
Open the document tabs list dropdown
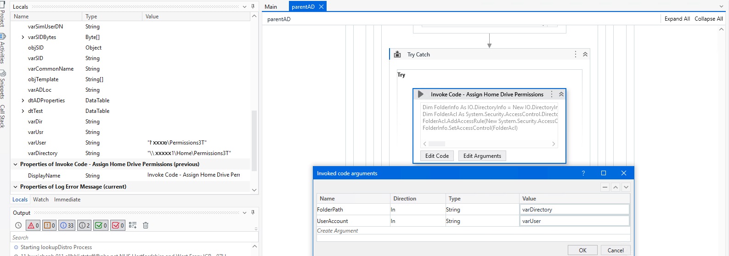pyautogui.click(x=721, y=6)
